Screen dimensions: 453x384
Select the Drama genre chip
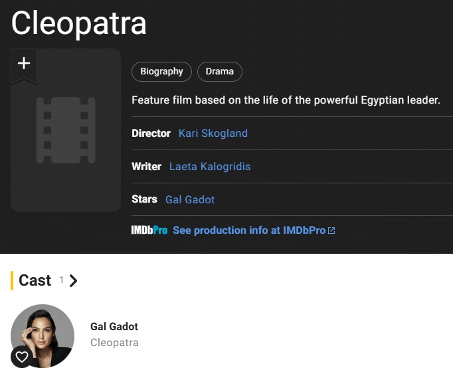[x=220, y=71]
